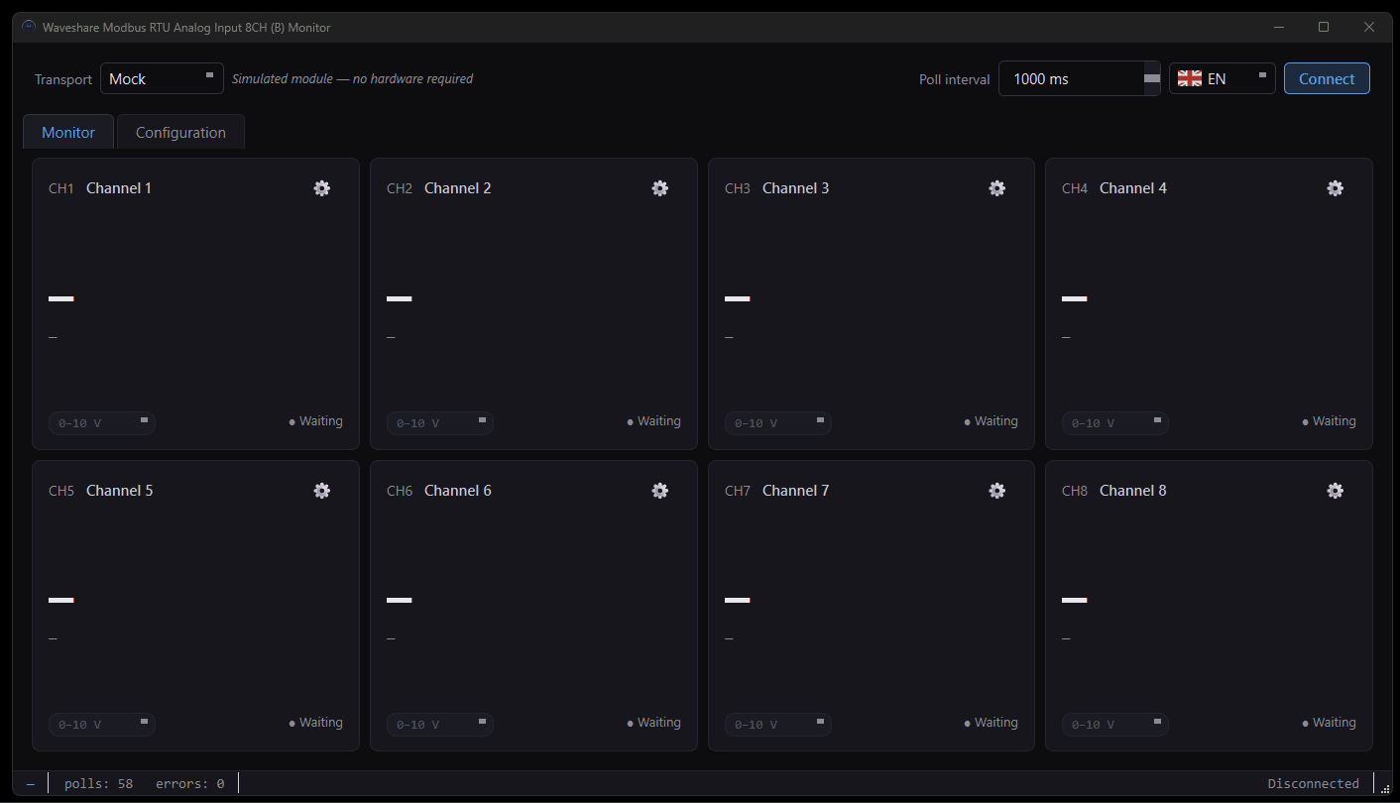The width and height of the screenshot is (1400, 803).
Task: Open settings gear for Channel 5
Action: [322, 491]
